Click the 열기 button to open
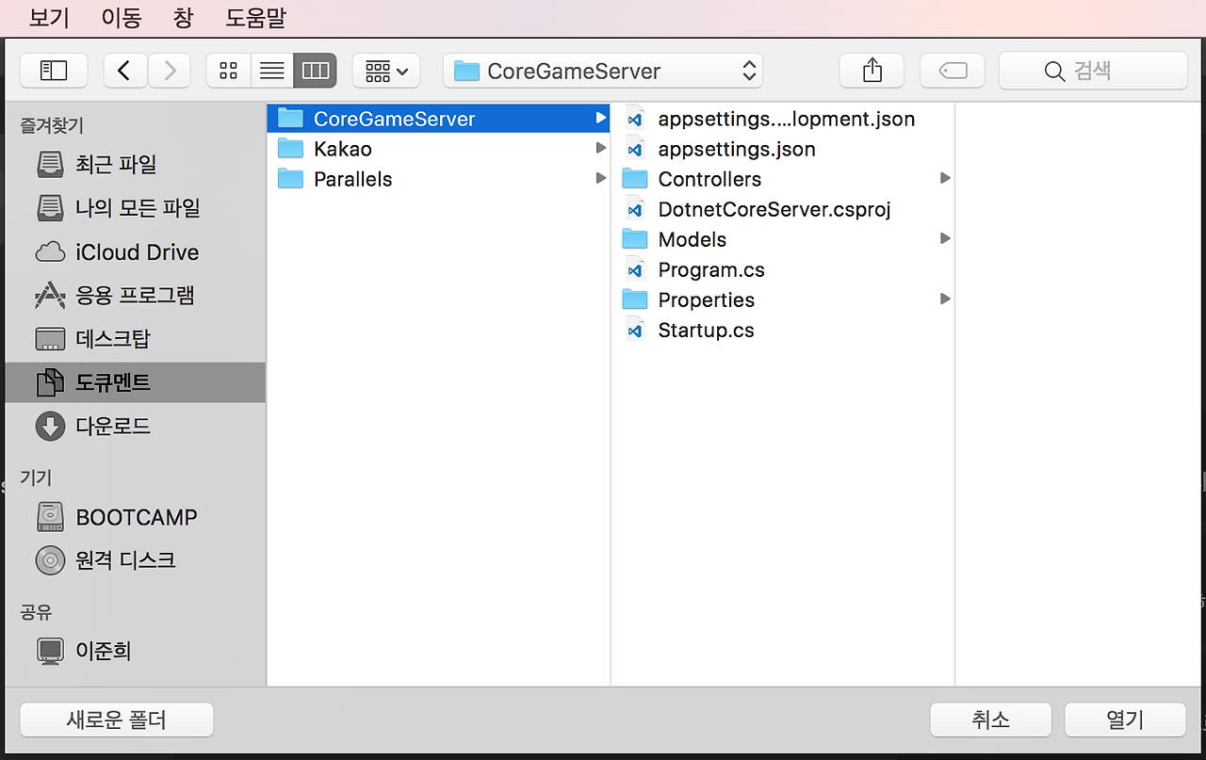Image resolution: width=1206 pixels, height=760 pixels. point(1125,720)
